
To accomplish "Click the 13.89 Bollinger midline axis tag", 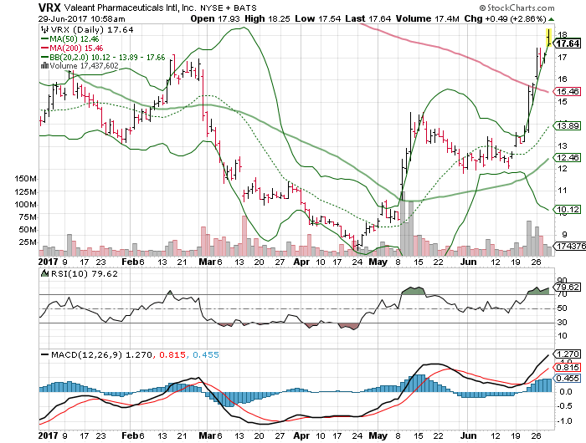I will [567, 125].
